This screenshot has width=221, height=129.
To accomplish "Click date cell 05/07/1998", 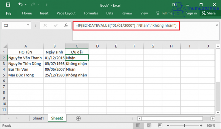I will coord(54,64).
